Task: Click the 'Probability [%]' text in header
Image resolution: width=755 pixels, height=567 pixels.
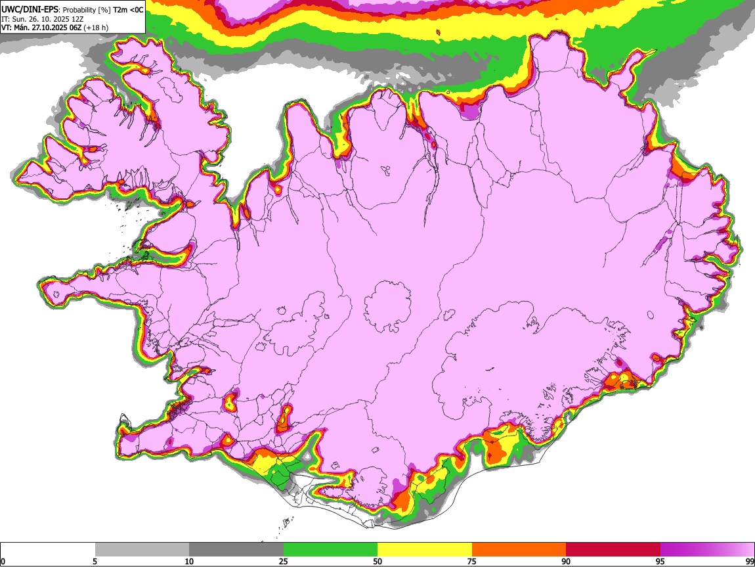Action: (x=87, y=10)
